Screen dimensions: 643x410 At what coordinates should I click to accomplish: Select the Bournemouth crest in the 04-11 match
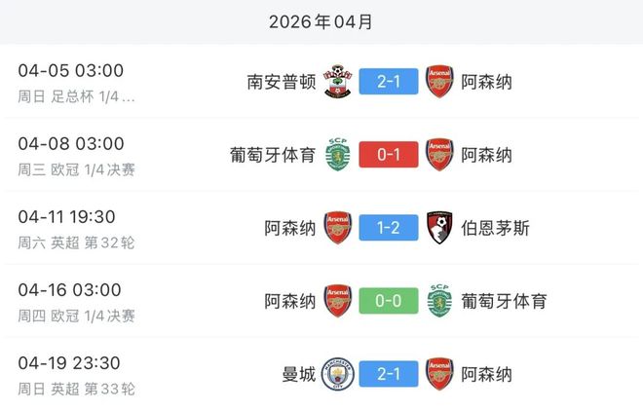click(x=439, y=228)
